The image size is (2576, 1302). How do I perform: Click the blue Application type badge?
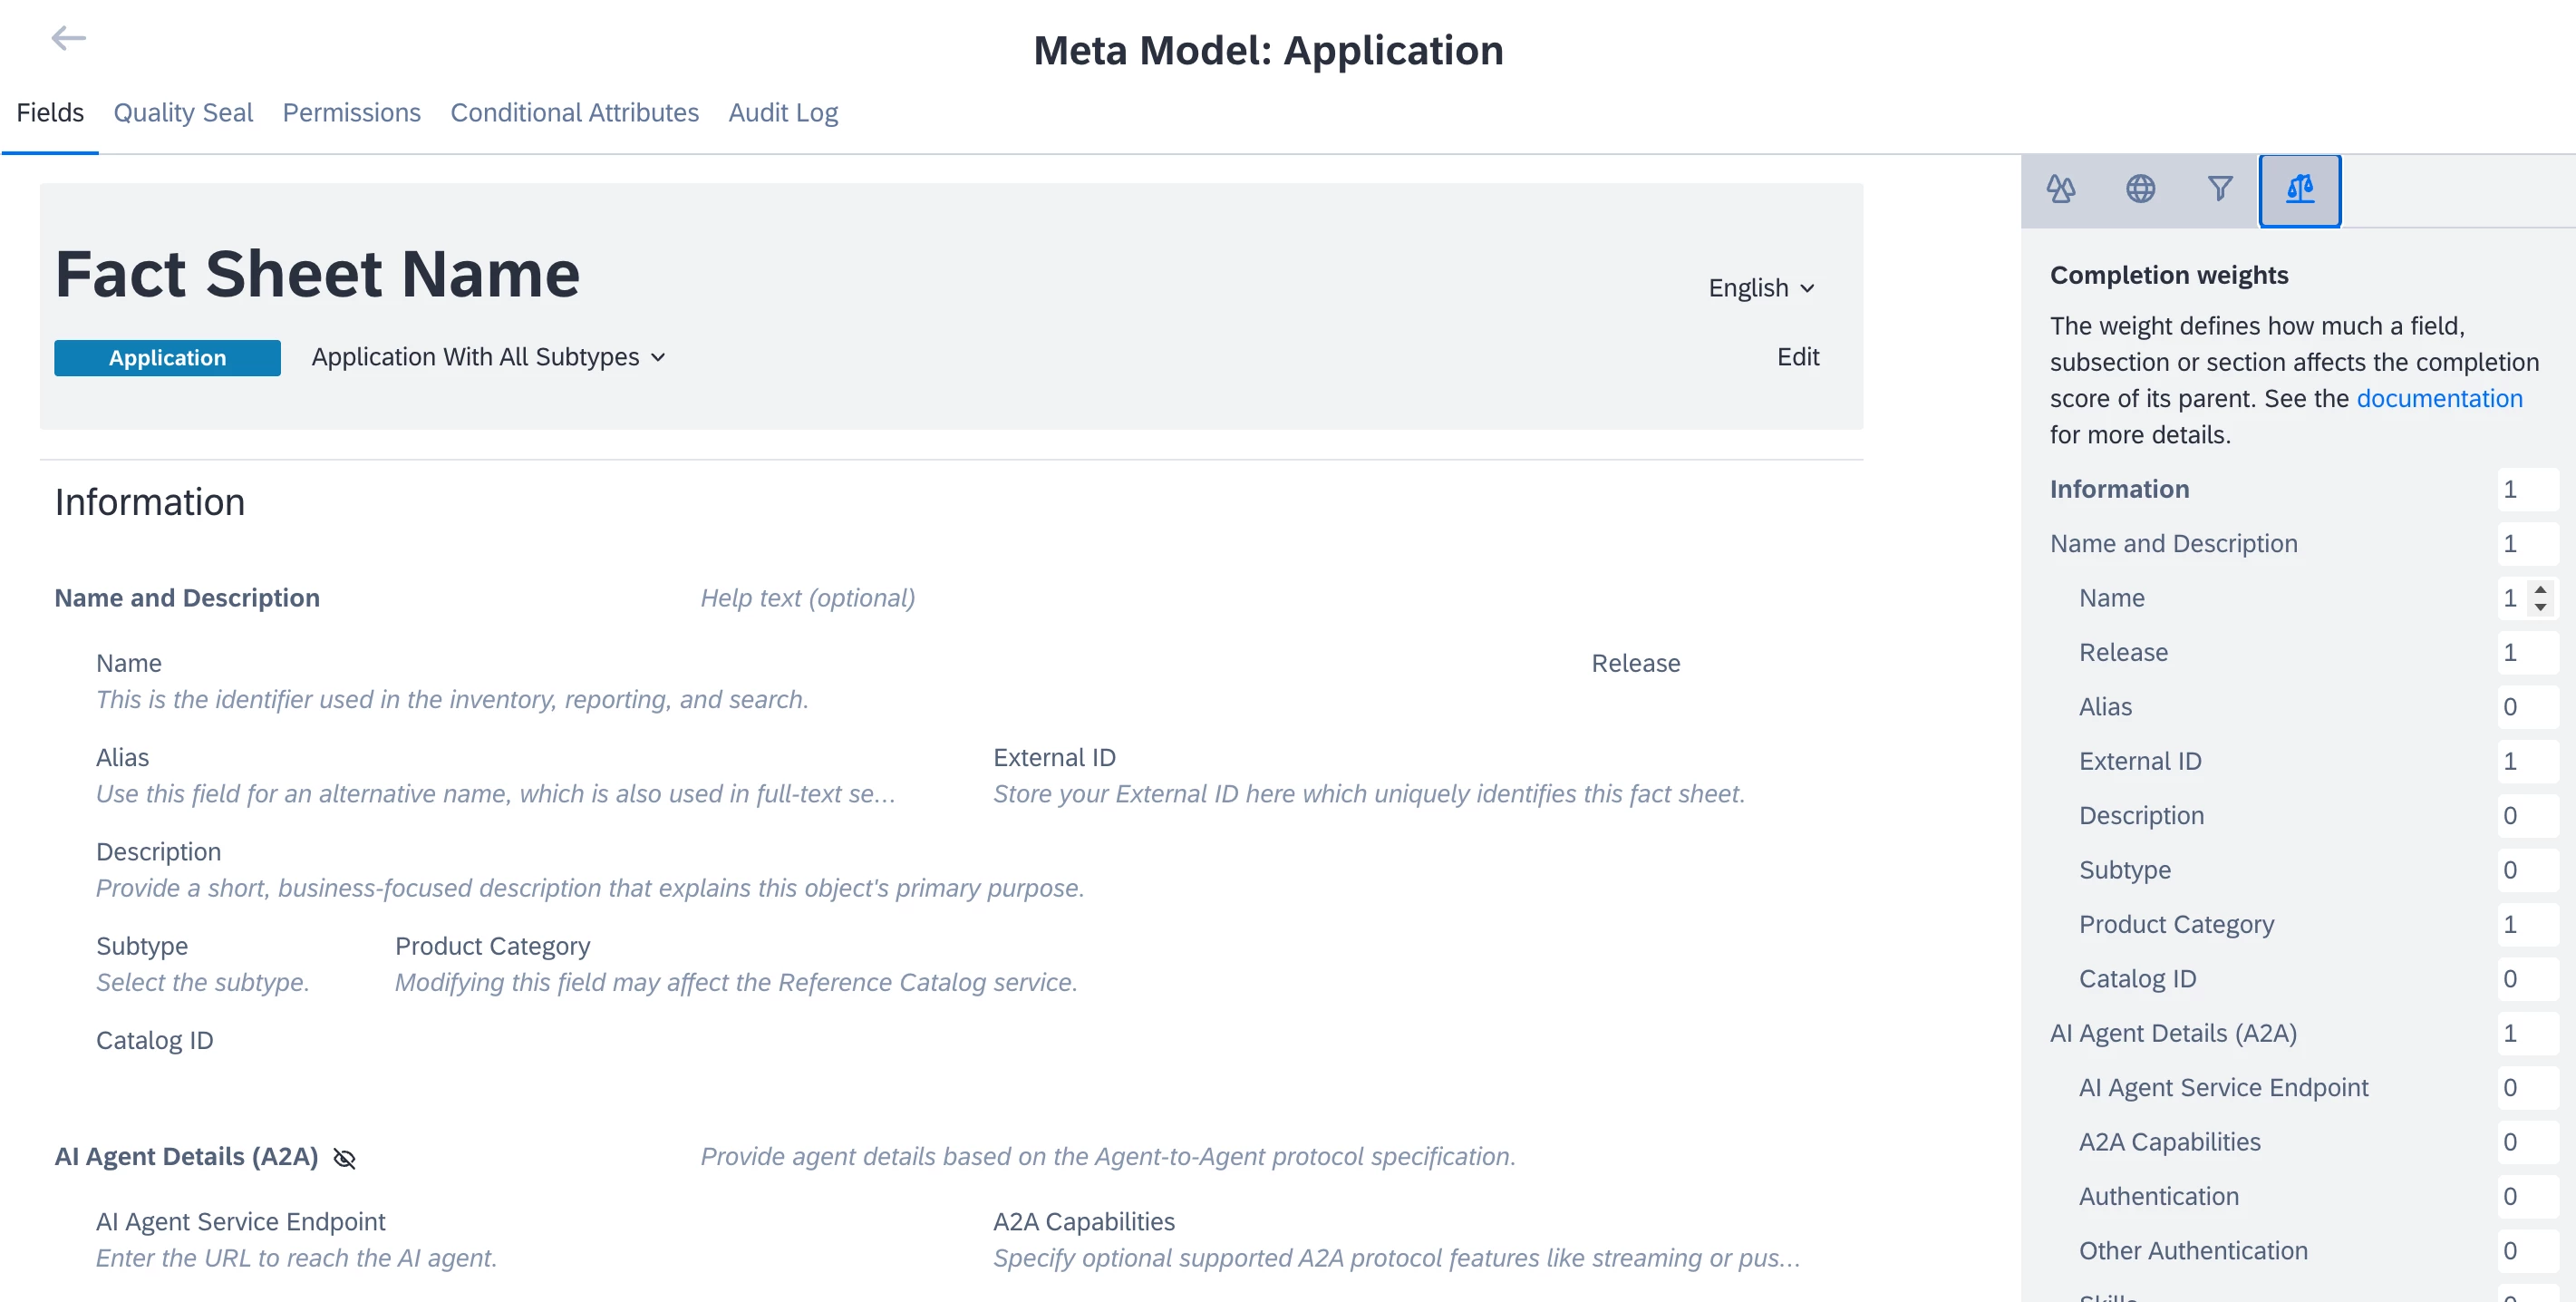pos(167,358)
